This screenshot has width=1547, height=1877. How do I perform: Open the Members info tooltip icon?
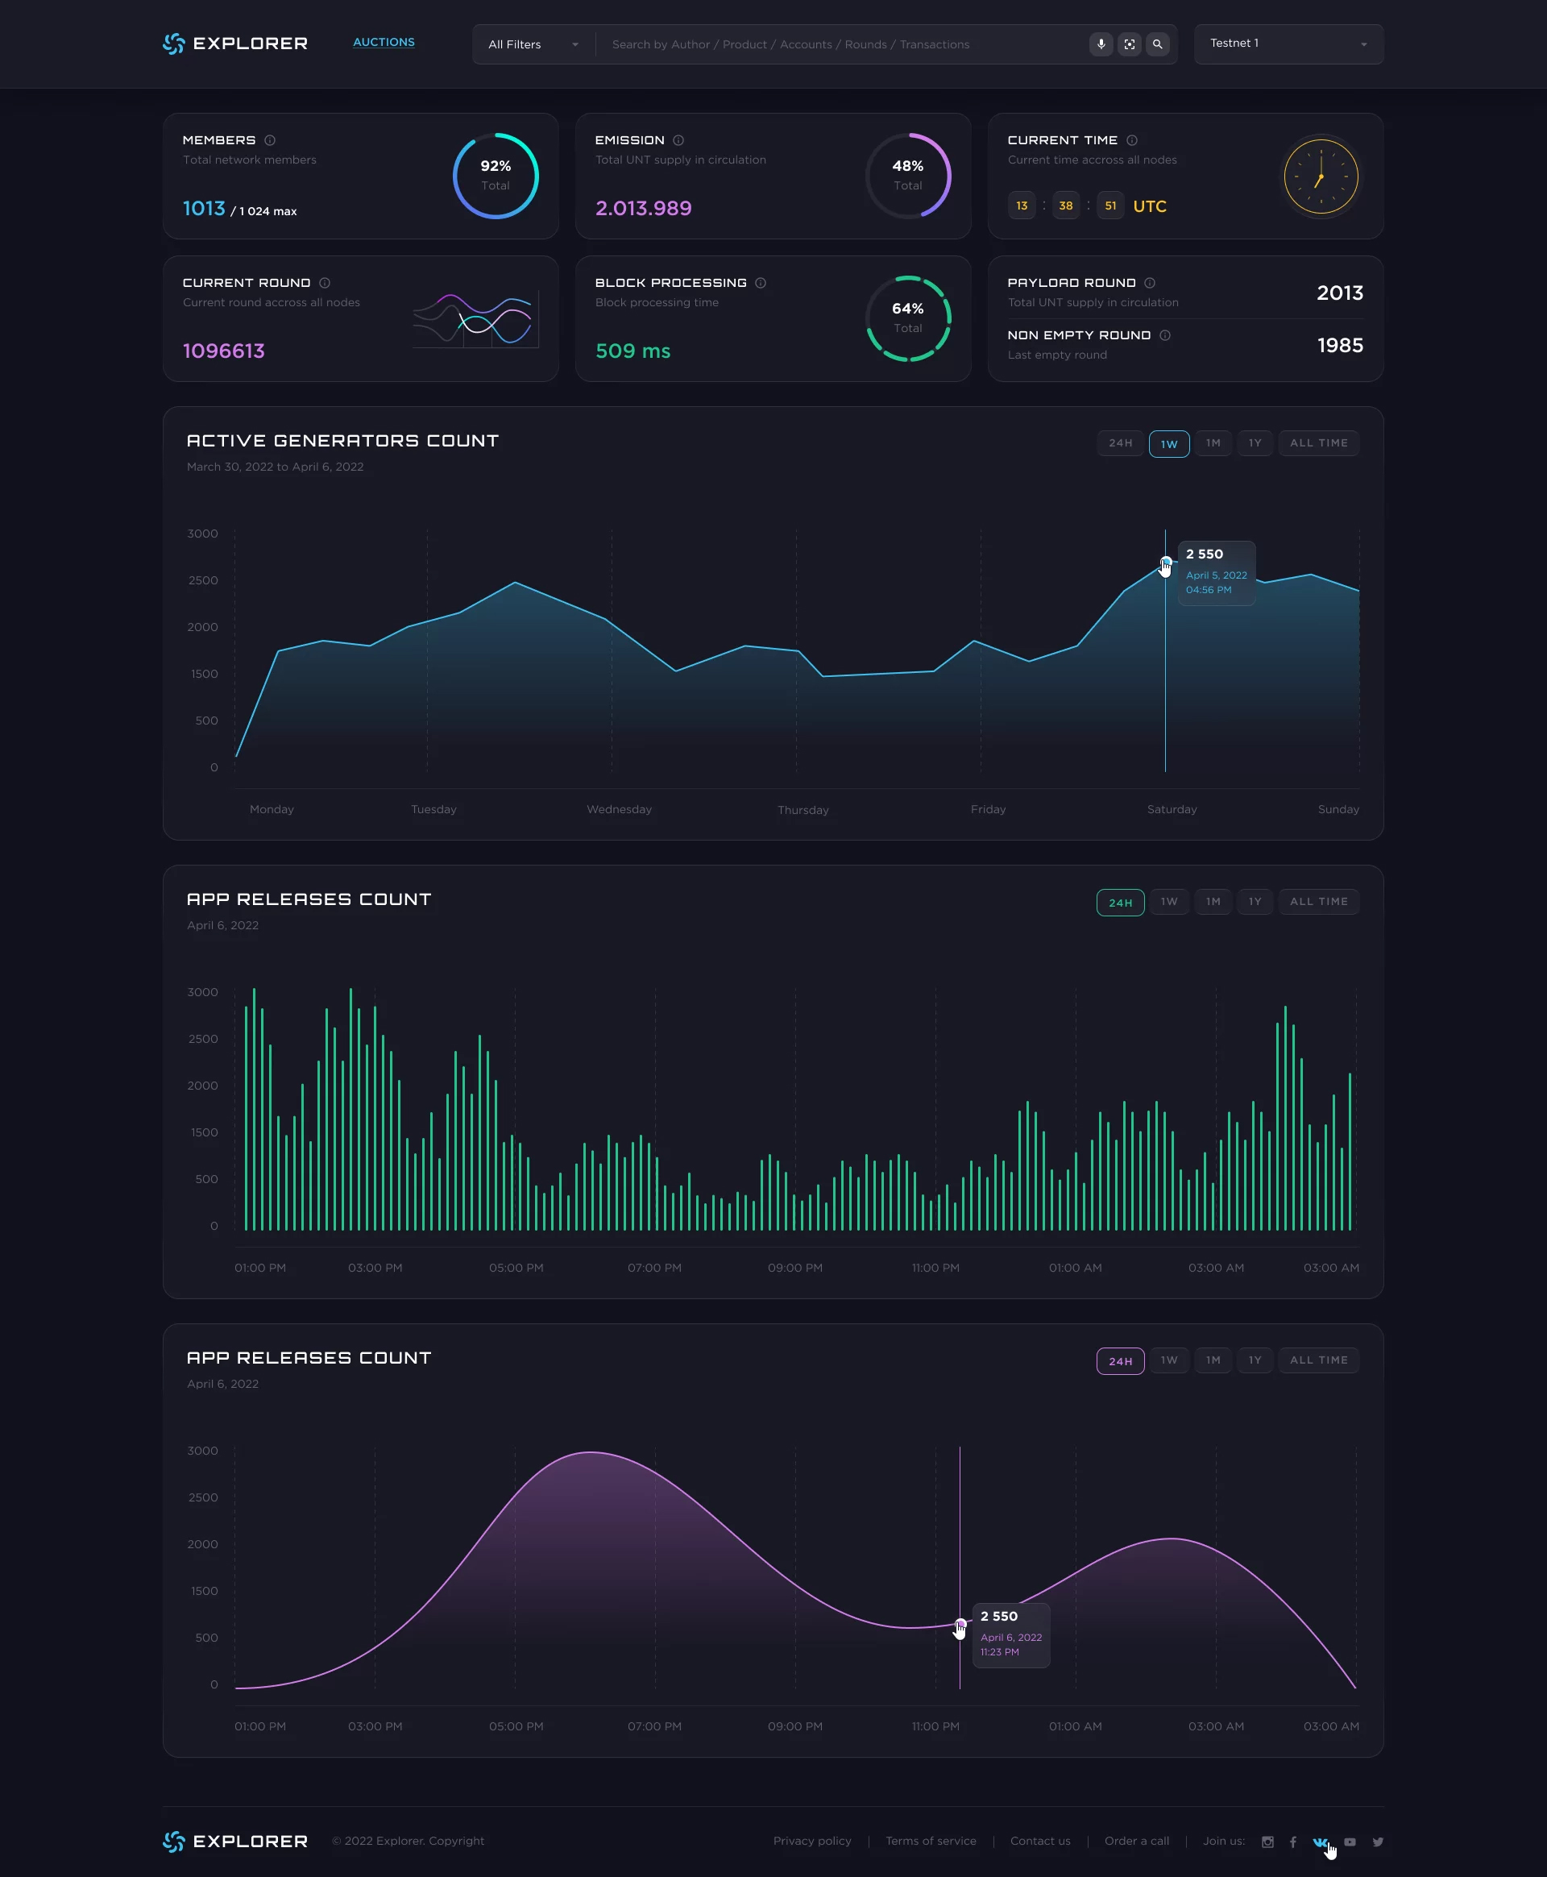(270, 140)
